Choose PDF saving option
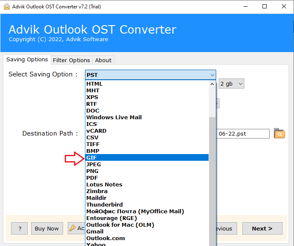294x246 pixels. click(147, 178)
